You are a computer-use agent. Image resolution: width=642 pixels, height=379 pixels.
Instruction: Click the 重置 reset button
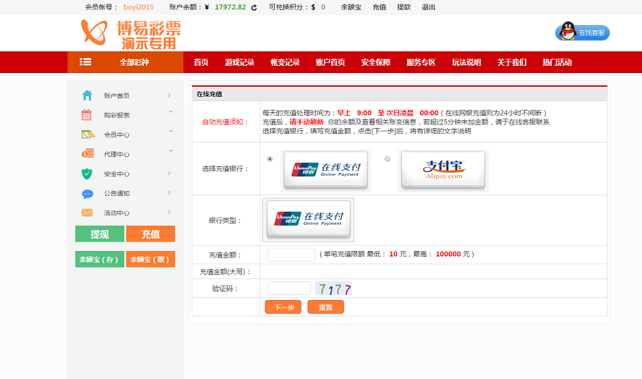tap(325, 307)
